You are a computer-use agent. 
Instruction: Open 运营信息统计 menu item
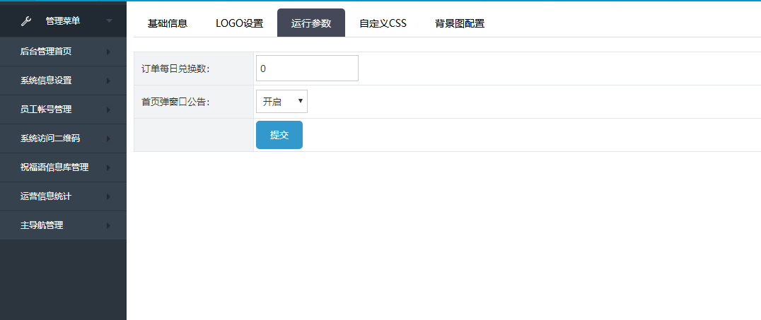click(63, 196)
